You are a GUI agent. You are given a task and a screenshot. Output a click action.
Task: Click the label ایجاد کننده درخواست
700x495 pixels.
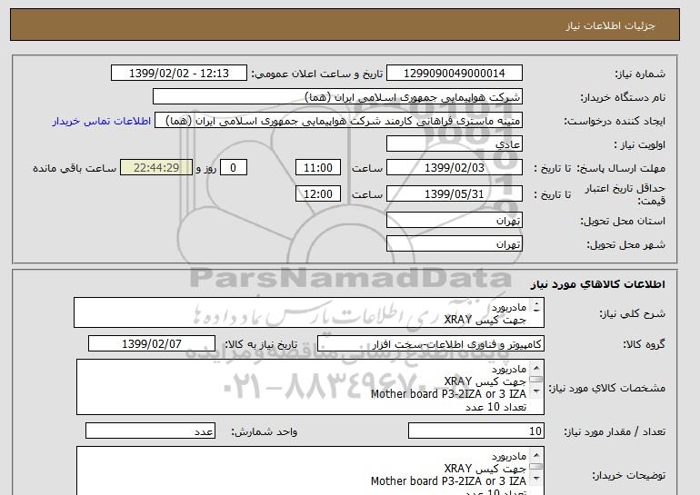point(615,121)
